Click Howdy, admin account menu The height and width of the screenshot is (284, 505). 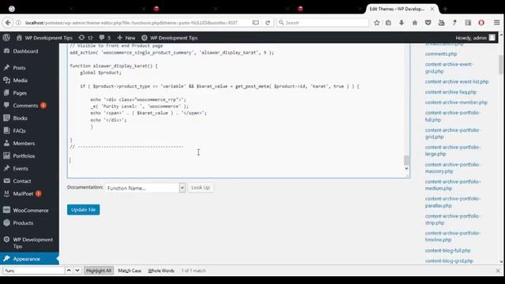point(475,38)
